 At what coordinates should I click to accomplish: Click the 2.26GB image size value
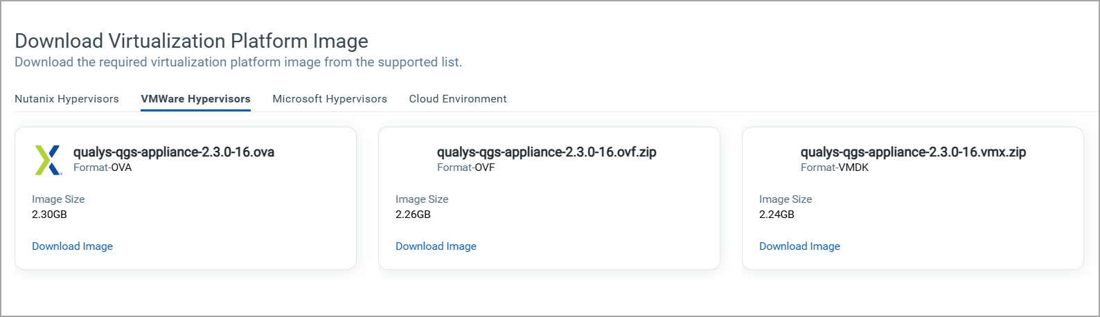[x=413, y=215]
